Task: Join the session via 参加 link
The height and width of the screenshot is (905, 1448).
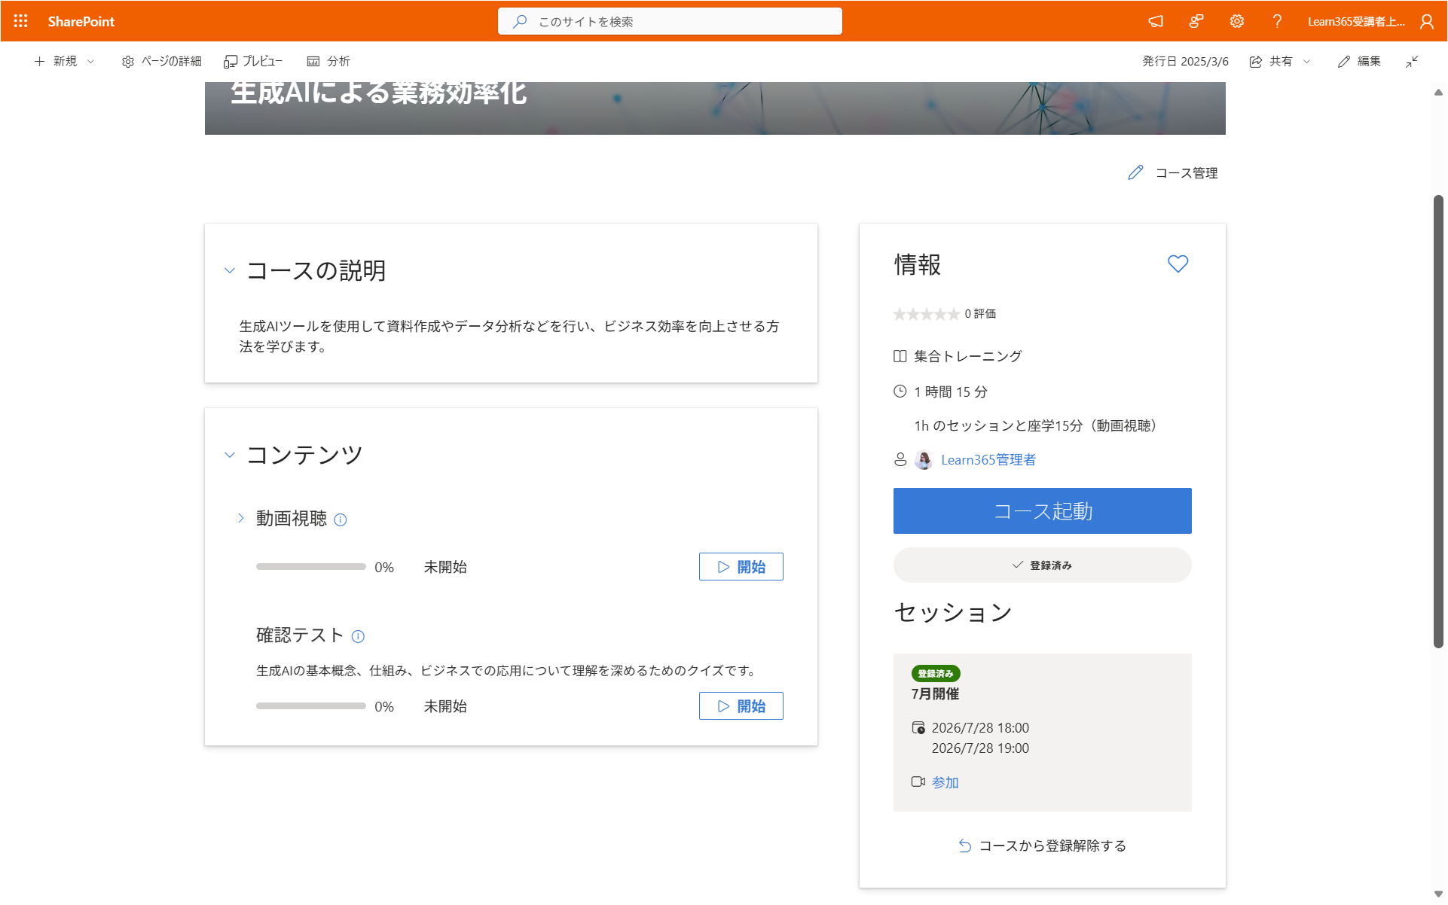Action: [x=945, y=782]
